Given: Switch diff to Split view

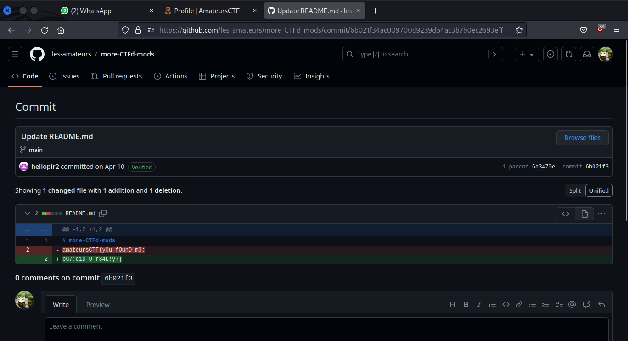Looking at the screenshot, I should coord(575,190).
